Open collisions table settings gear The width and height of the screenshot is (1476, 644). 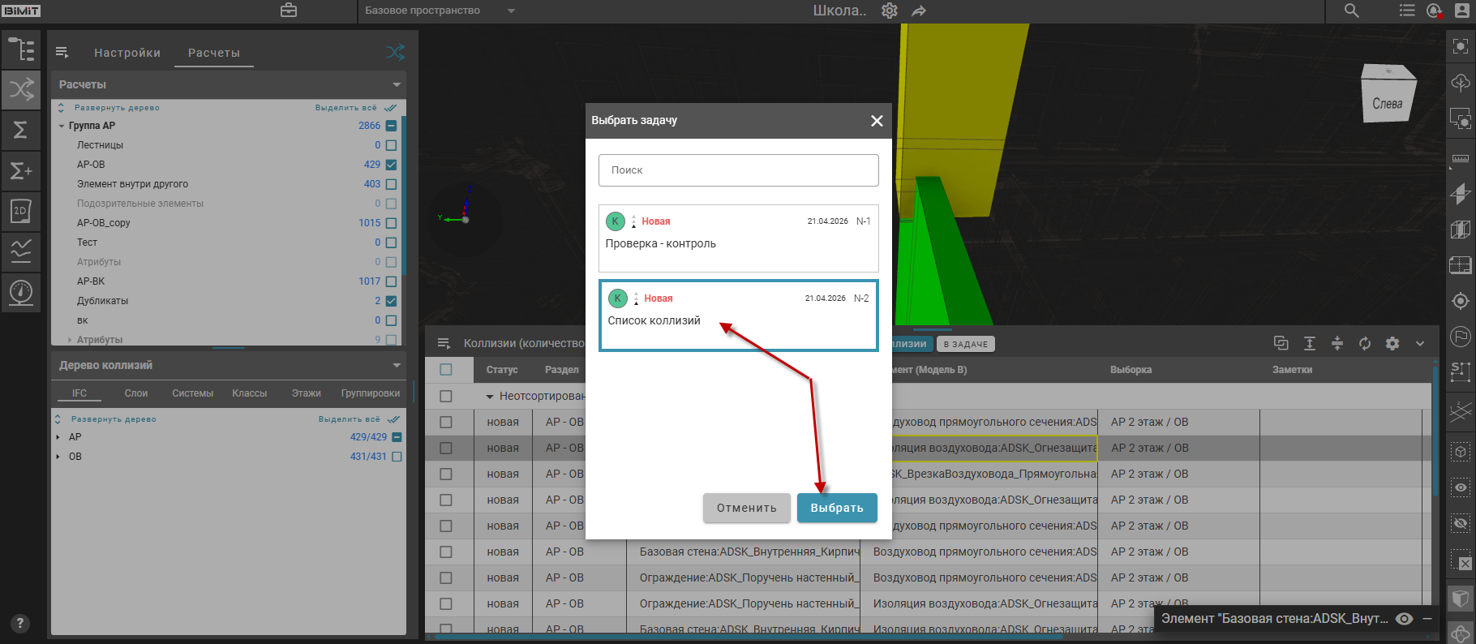1392,344
